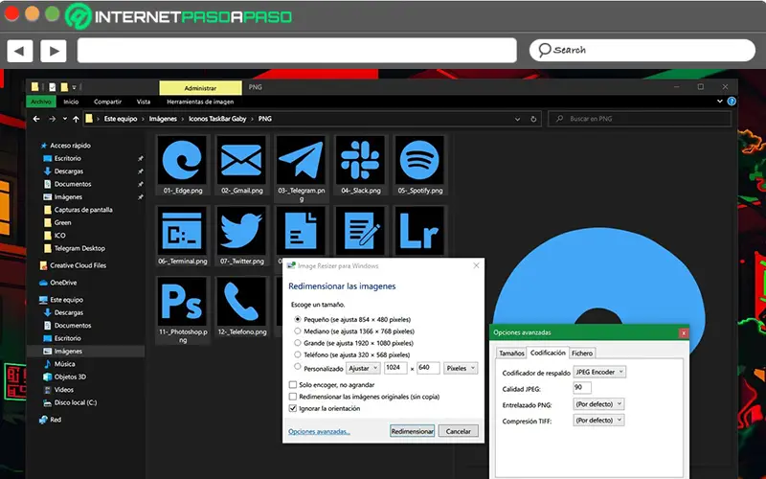Screen dimensions: 766x479
Task: Open the Ajustar fit mode dropdown
Action: tap(363, 368)
